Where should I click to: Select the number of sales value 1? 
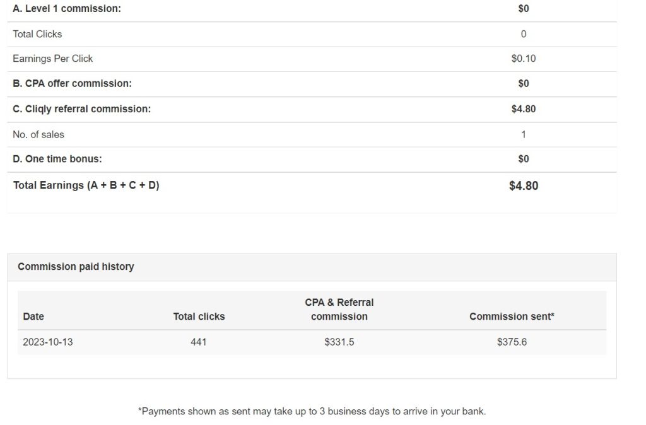point(523,134)
